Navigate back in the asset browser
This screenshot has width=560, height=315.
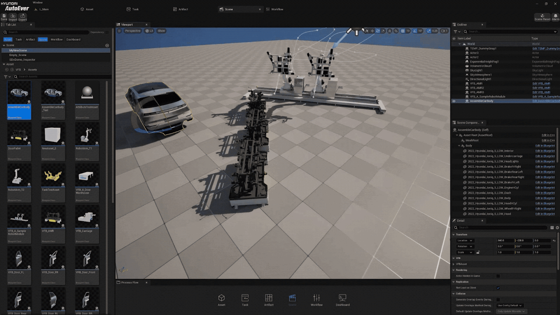pyautogui.click(x=7, y=70)
